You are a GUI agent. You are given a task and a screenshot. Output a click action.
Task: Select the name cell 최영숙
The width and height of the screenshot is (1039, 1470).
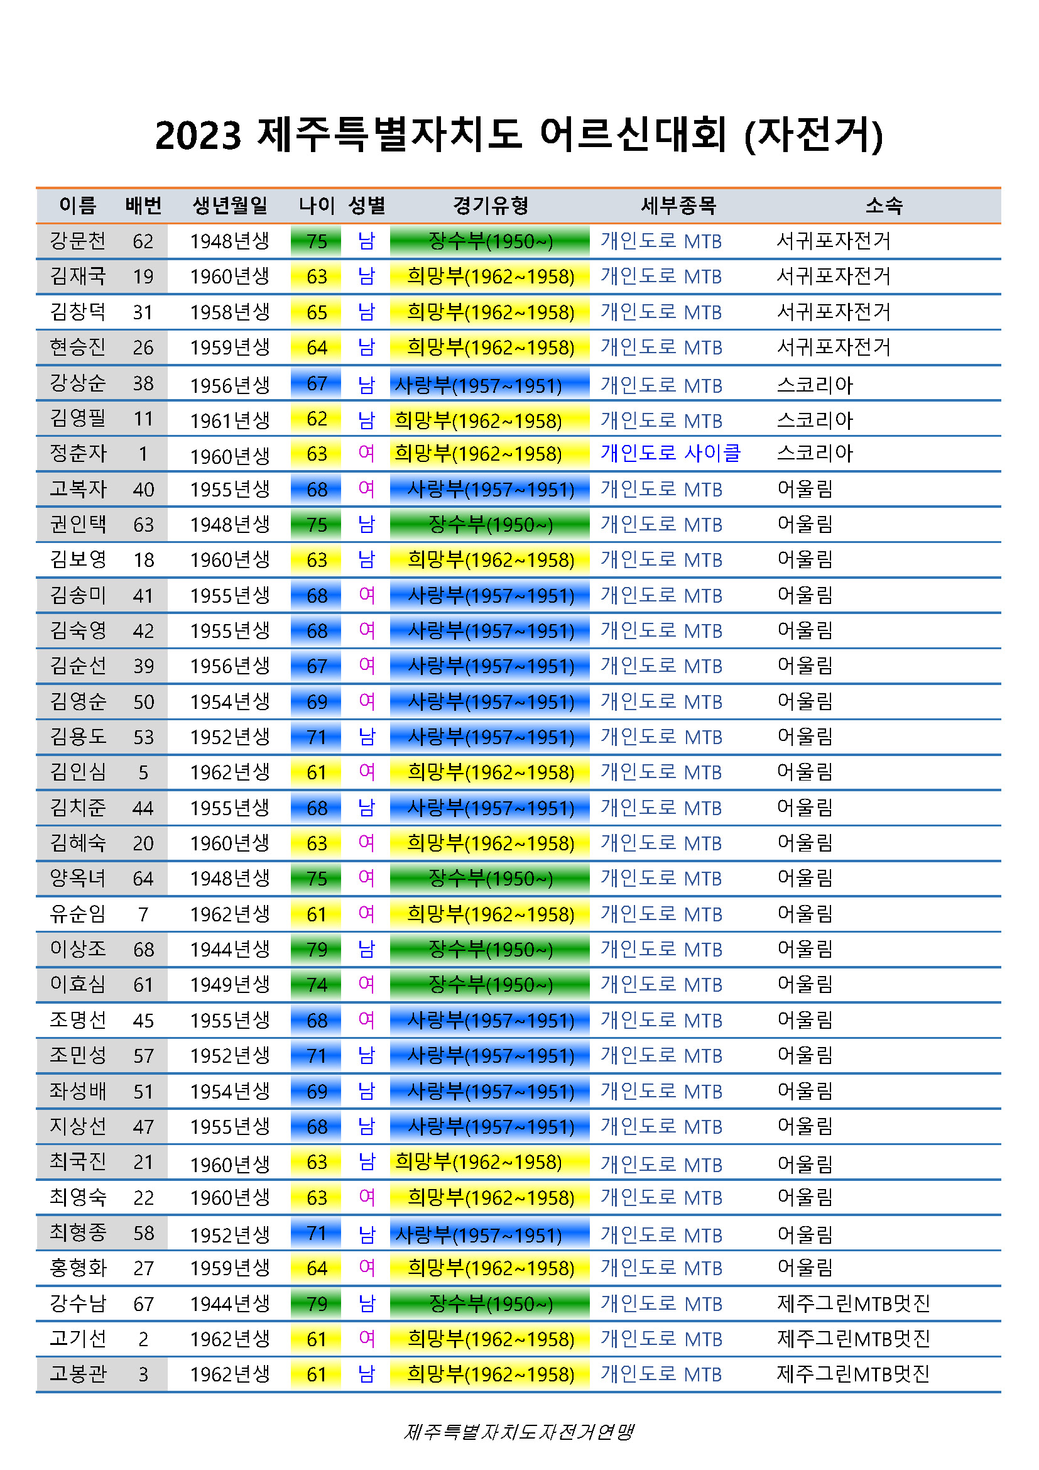pyautogui.click(x=77, y=1197)
